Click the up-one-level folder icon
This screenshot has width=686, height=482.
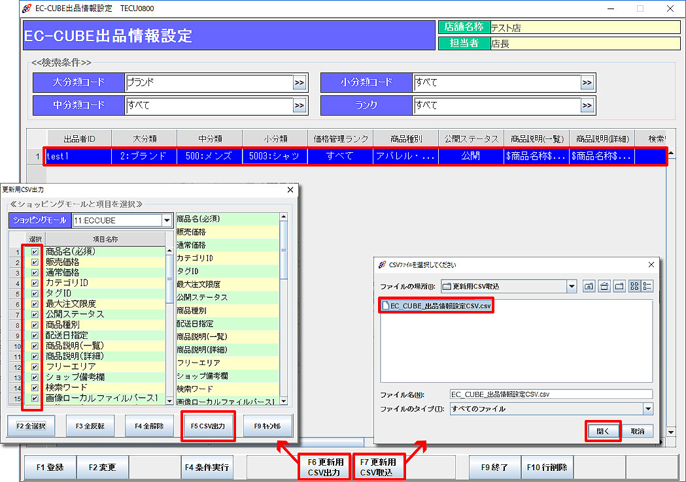coord(589,286)
